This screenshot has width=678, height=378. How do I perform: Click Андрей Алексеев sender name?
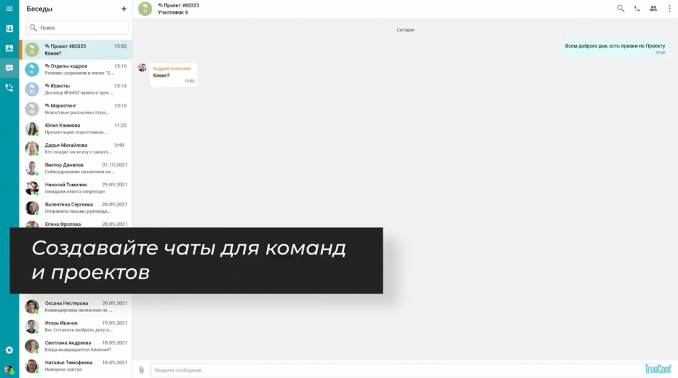click(171, 68)
